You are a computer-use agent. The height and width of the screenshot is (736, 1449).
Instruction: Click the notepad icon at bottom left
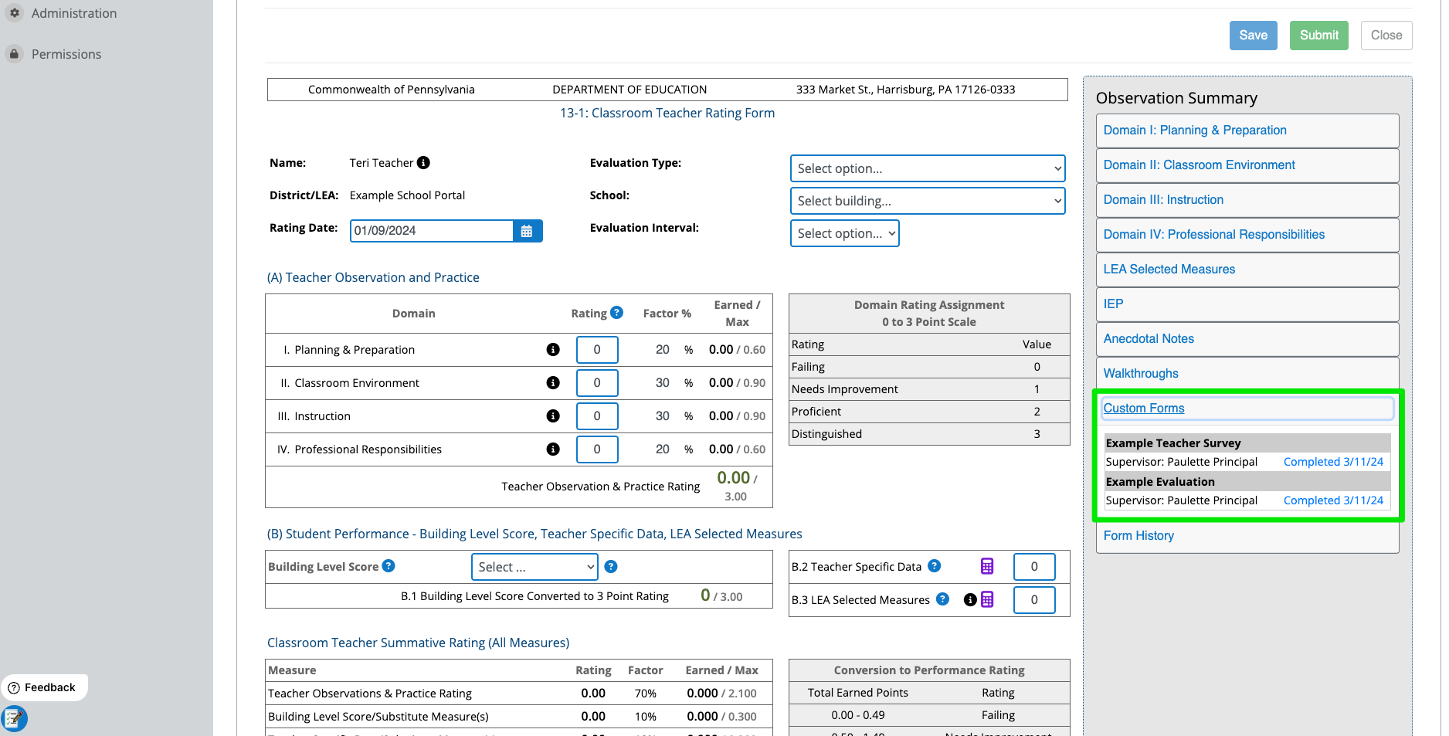[14, 719]
